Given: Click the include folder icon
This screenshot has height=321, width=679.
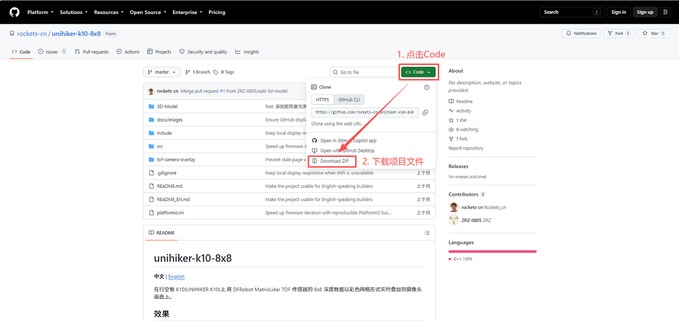Looking at the screenshot, I should click(x=152, y=133).
